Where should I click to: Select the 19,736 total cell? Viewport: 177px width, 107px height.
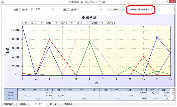tap(164, 93)
